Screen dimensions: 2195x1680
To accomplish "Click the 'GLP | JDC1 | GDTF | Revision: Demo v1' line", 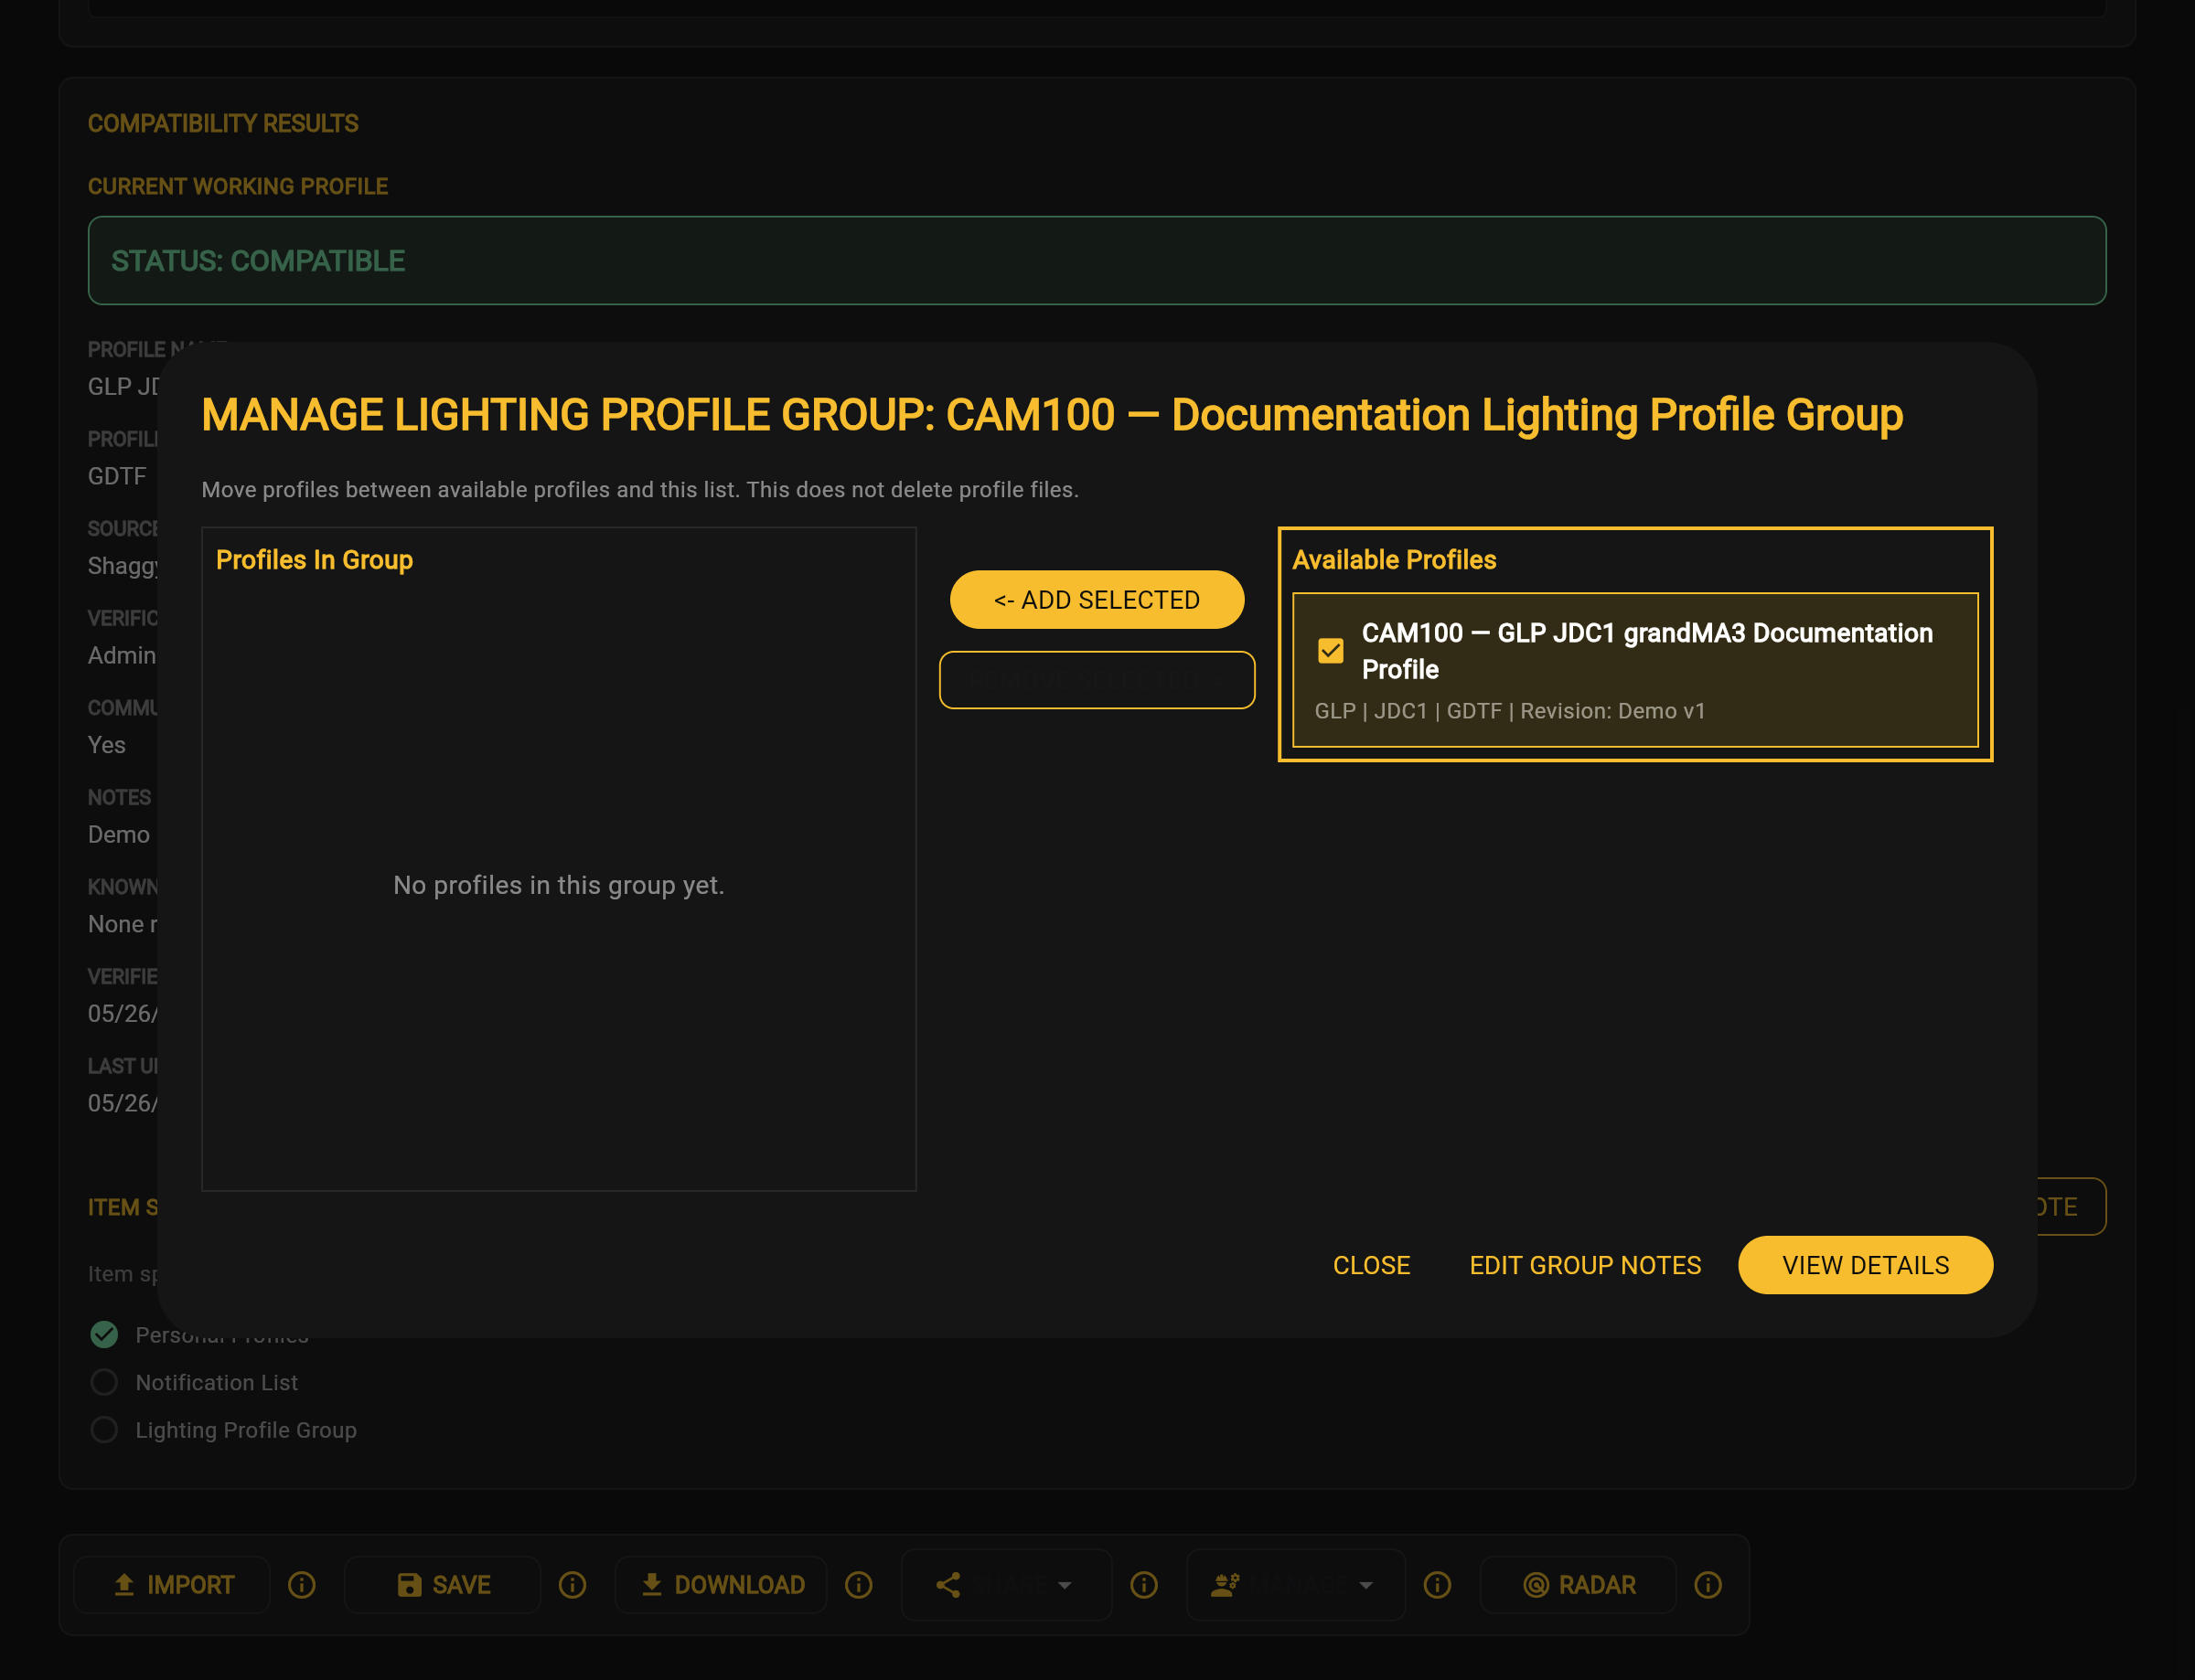I will click(1510, 711).
